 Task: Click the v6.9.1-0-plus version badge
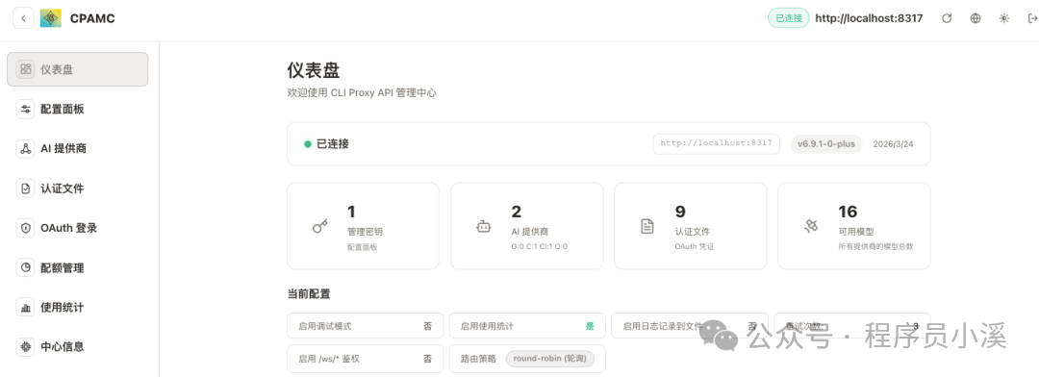(826, 143)
